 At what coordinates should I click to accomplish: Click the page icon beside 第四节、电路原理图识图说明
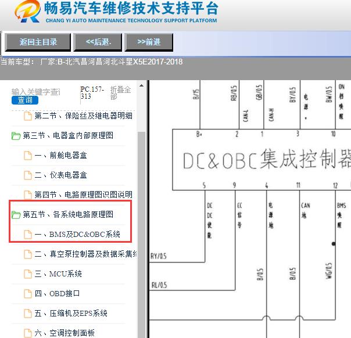(28, 195)
